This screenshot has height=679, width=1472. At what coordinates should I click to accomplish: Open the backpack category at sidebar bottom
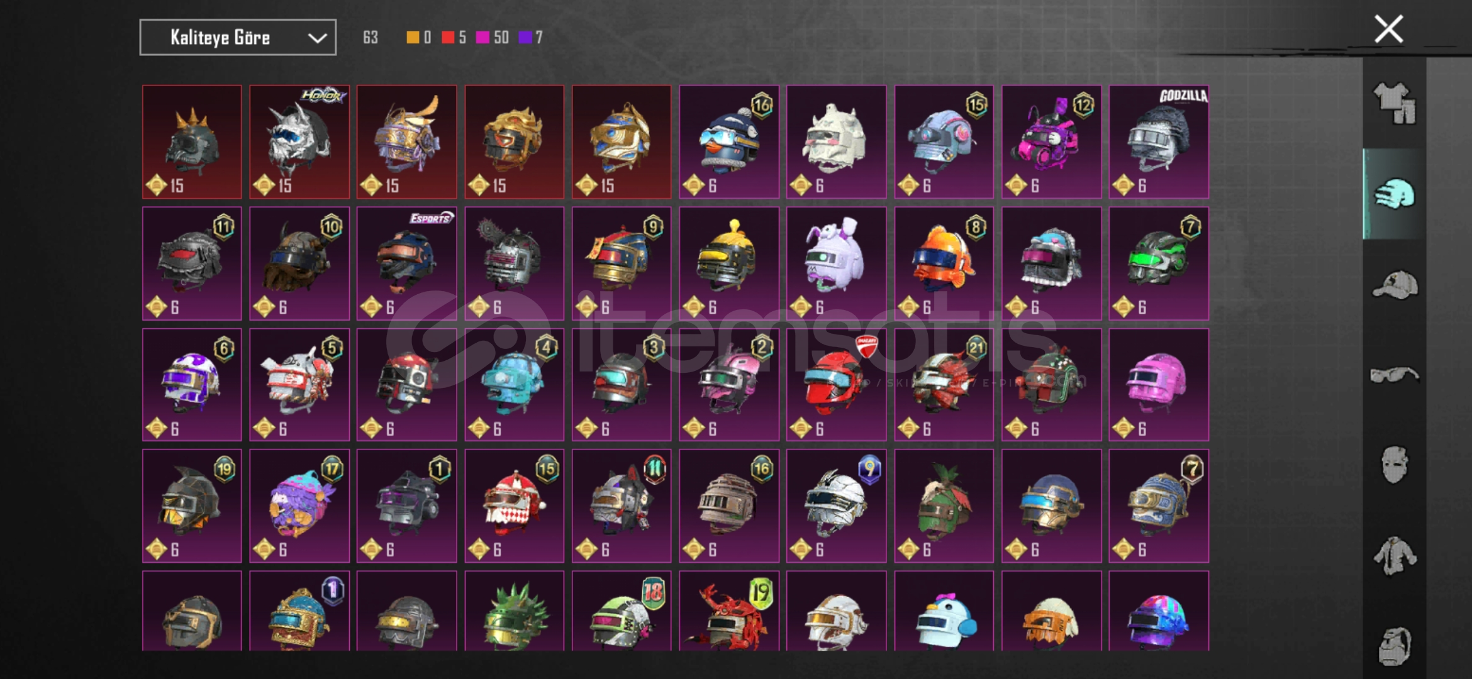pyautogui.click(x=1394, y=646)
